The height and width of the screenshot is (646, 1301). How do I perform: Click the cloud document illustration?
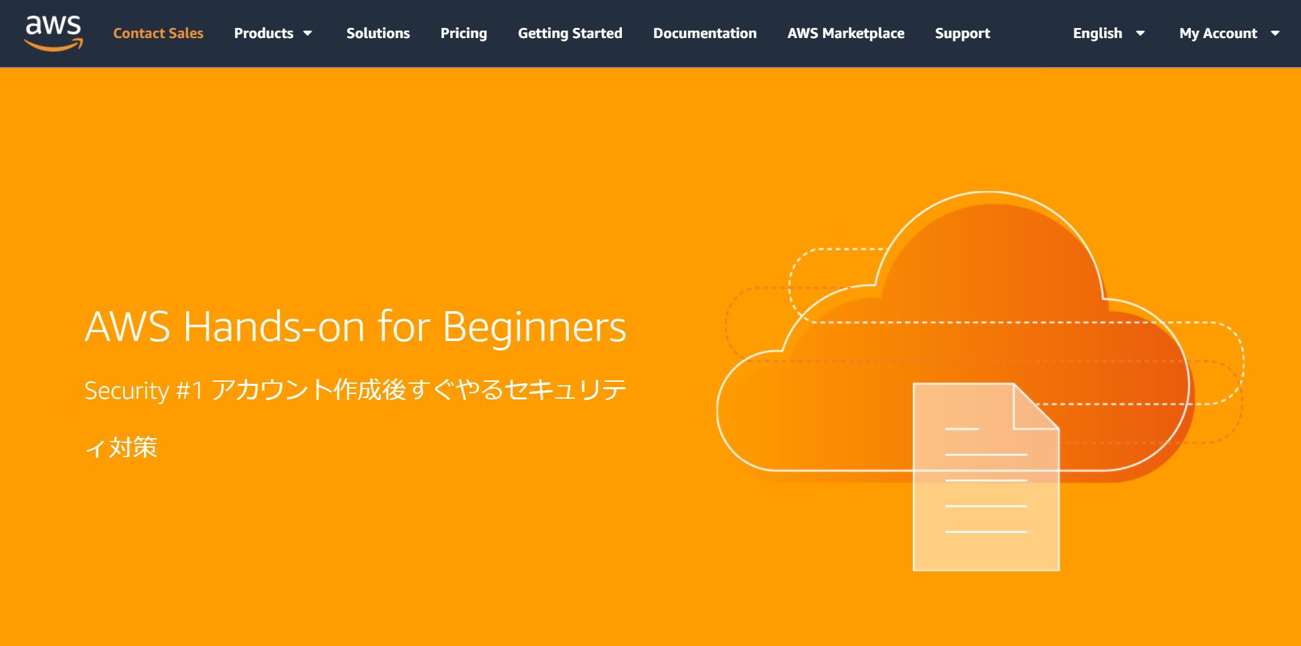pos(981,381)
